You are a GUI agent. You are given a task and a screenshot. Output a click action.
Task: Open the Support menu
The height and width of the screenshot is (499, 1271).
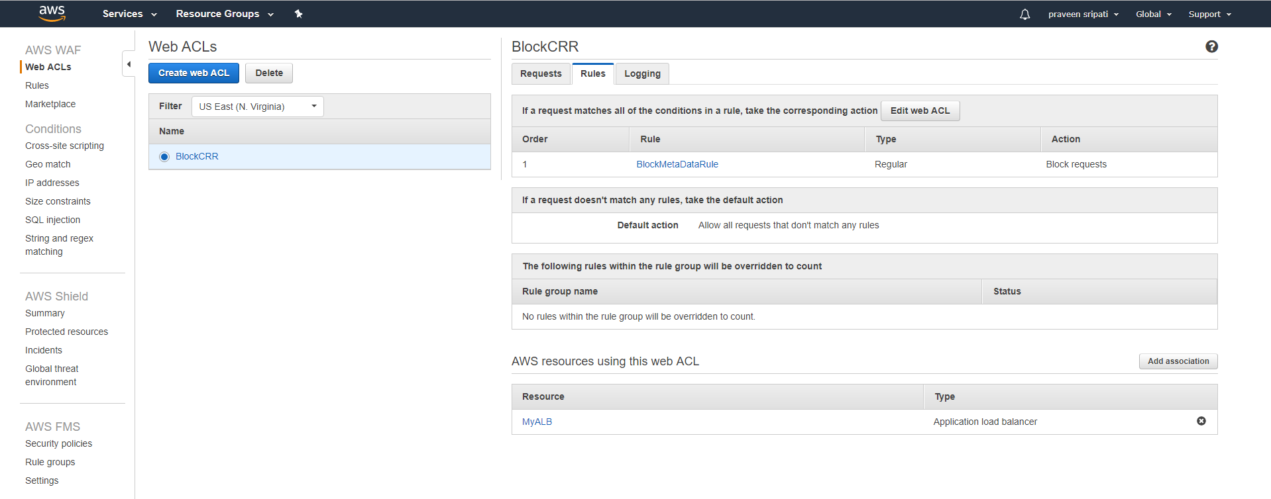[1209, 14]
